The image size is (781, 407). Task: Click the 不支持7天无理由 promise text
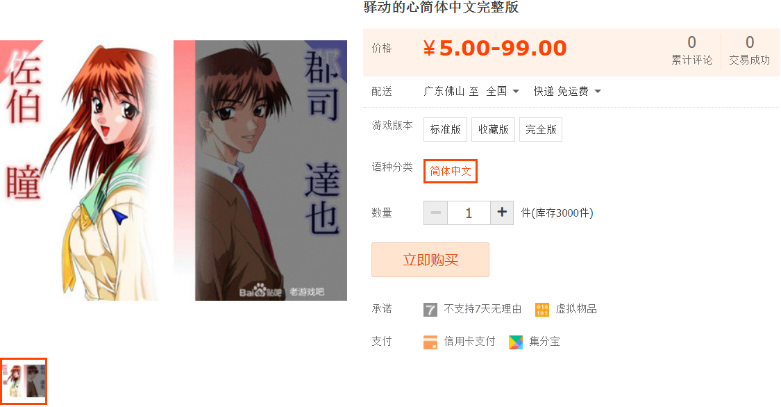482,309
